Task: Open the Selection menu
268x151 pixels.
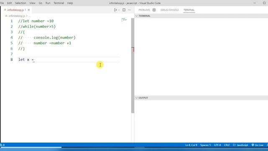Action: pyautogui.click(x=21, y=3)
